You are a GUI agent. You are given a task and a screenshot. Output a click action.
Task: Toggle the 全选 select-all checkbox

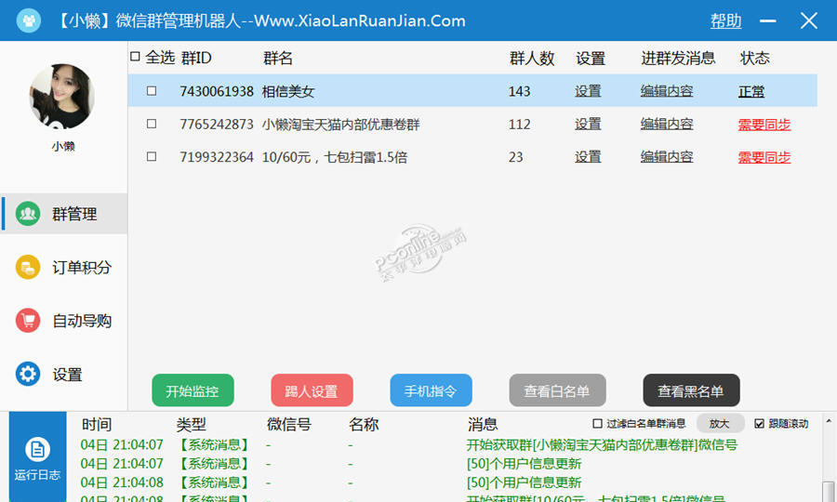coord(136,58)
